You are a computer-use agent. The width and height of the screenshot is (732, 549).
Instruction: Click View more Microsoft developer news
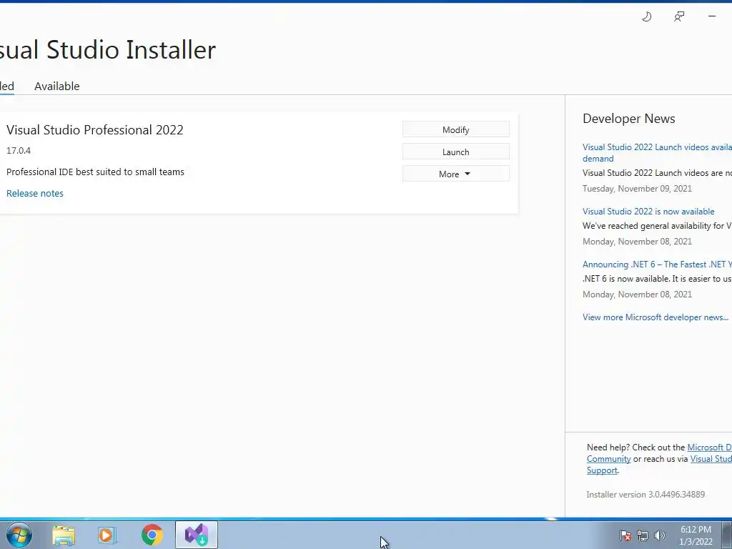coord(656,317)
